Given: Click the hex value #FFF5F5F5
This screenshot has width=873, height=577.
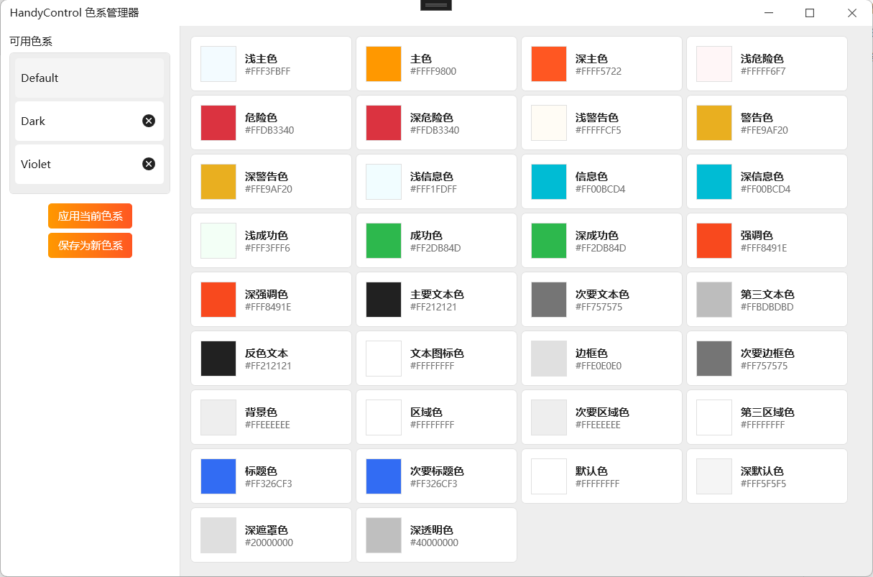Looking at the screenshot, I should pos(763,484).
